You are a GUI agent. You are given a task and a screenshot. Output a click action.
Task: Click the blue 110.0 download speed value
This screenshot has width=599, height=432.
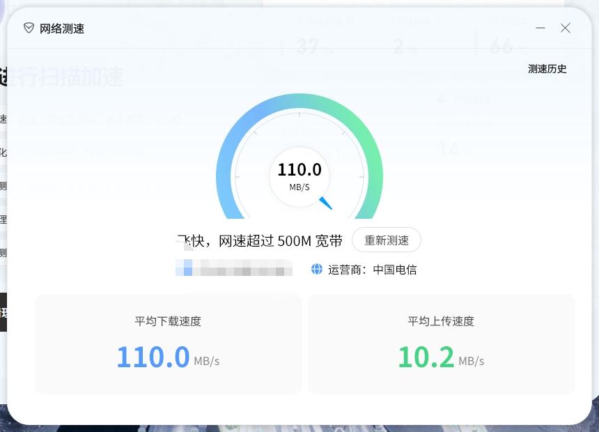coord(153,357)
